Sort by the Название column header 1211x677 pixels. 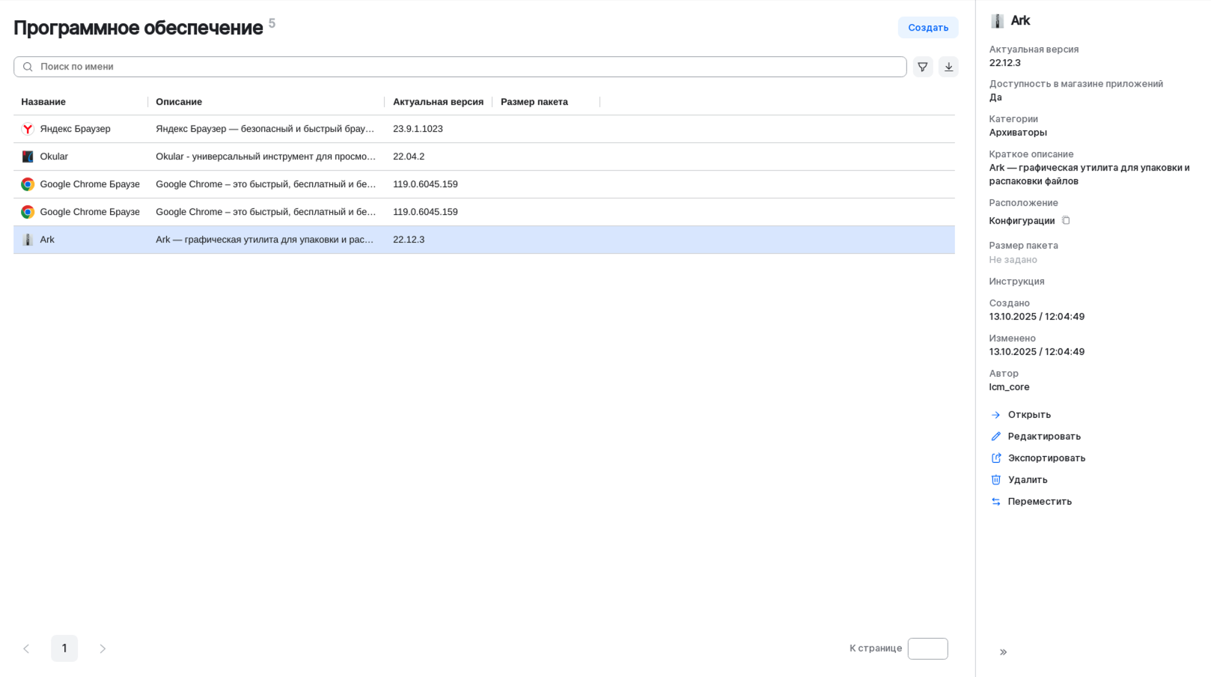[x=44, y=101]
